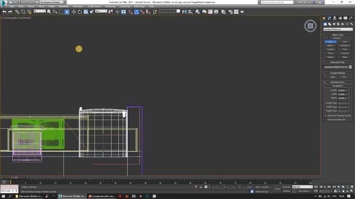Click the Play Animation button

tap(325, 187)
